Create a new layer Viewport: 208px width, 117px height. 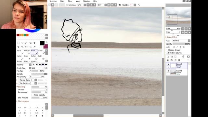point(168,57)
